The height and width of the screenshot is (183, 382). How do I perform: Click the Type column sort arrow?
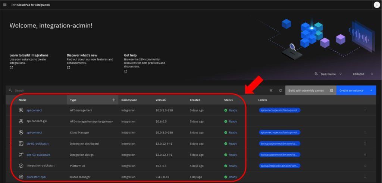coord(113,100)
